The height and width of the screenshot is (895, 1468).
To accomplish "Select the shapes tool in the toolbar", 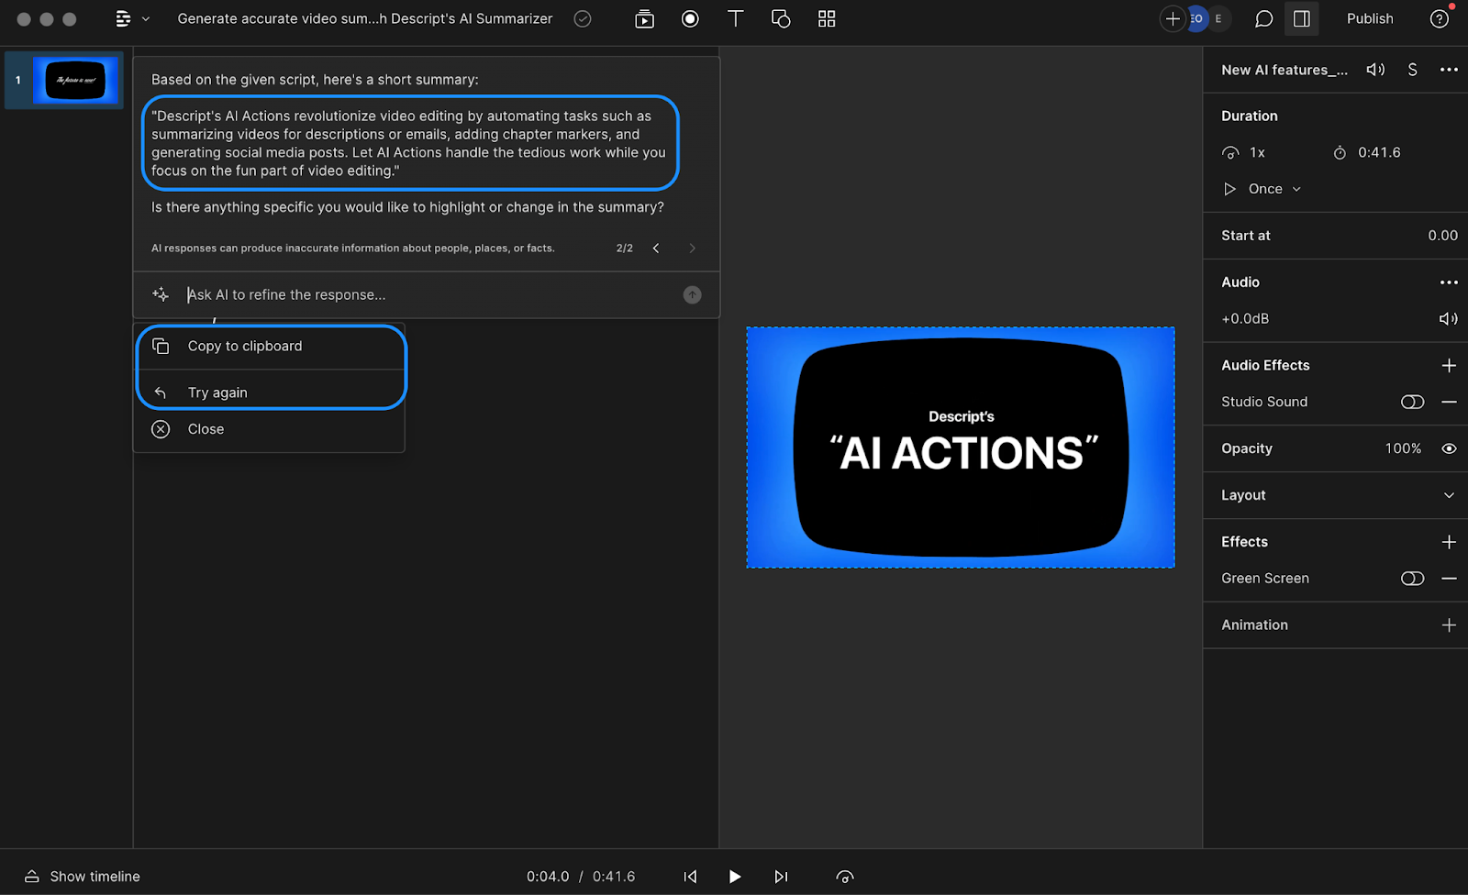I will click(x=781, y=18).
